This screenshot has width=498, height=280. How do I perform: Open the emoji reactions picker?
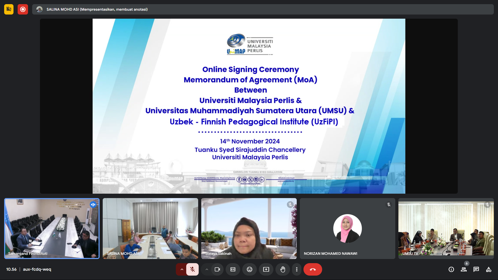point(250,269)
